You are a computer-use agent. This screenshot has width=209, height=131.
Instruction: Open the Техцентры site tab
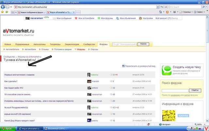[55, 44]
